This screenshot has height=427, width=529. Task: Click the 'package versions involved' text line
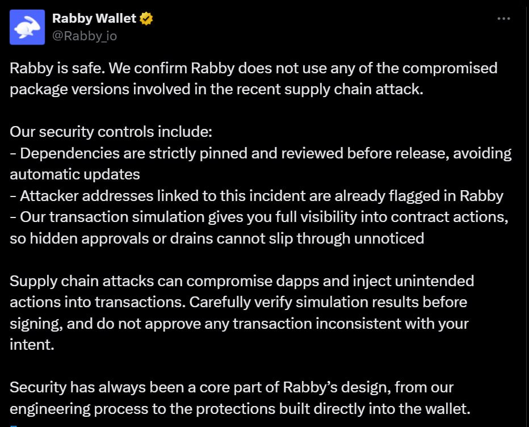(216, 90)
